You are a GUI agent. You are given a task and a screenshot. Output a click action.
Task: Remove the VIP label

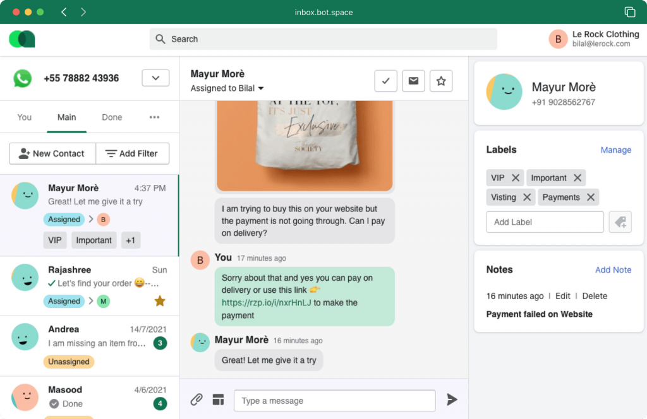pos(516,178)
